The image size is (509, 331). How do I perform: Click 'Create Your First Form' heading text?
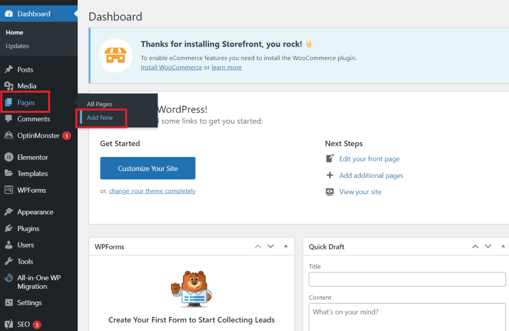[191, 320]
